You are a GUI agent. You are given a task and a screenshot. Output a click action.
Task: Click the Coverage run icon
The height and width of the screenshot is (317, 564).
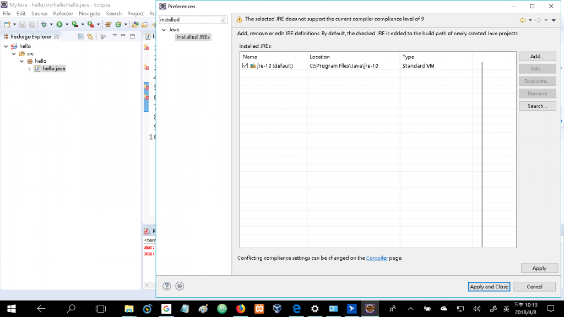click(75, 24)
